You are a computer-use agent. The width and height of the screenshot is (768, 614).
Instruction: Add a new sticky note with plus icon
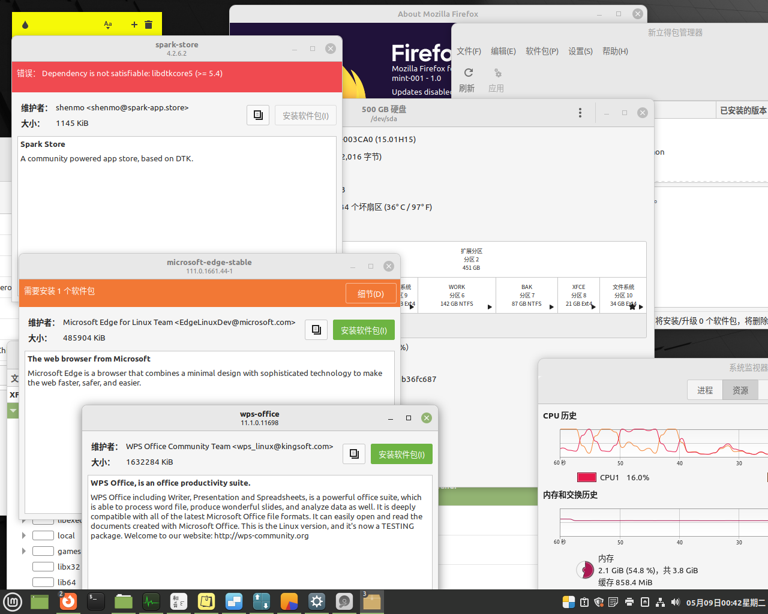(134, 25)
